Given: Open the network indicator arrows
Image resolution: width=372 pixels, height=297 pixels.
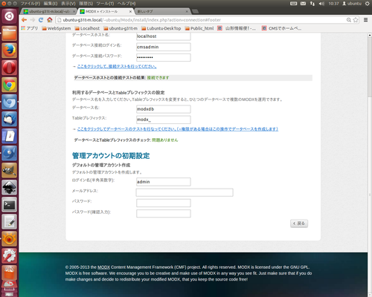Looking at the screenshot, I should click(x=312, y=4).
